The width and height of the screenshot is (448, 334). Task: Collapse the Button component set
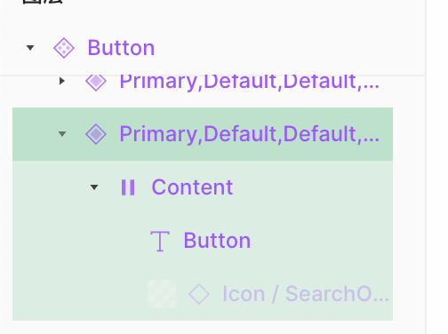(30, 48)
